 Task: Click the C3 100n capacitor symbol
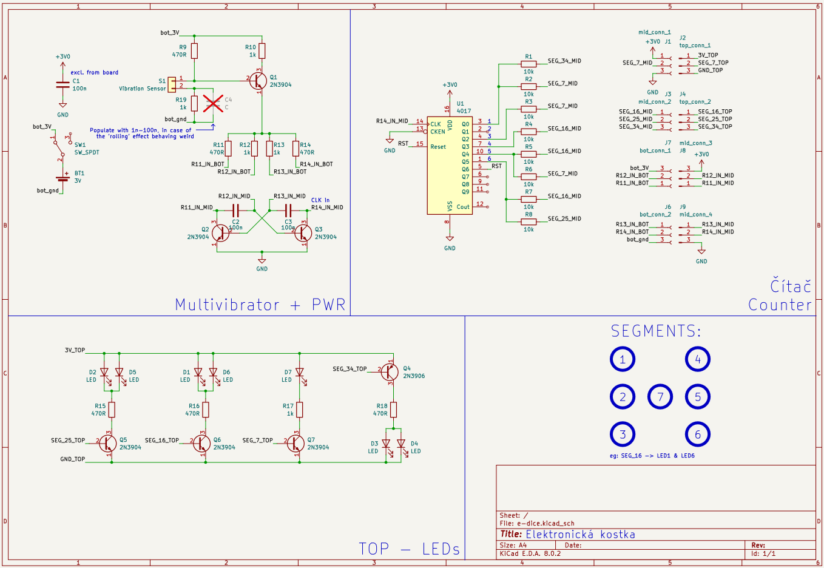pyautogui.click(x=288, y=210)
